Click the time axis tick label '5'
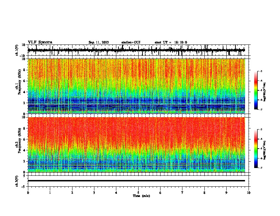Viewport: 280px width, 216px height. [x=138, y=193]
